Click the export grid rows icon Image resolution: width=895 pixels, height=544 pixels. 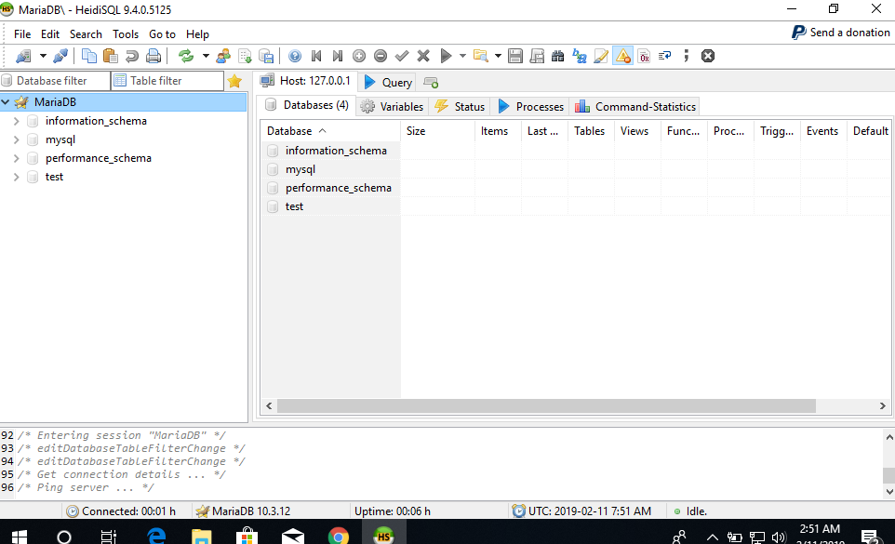[x=266, y=56]
